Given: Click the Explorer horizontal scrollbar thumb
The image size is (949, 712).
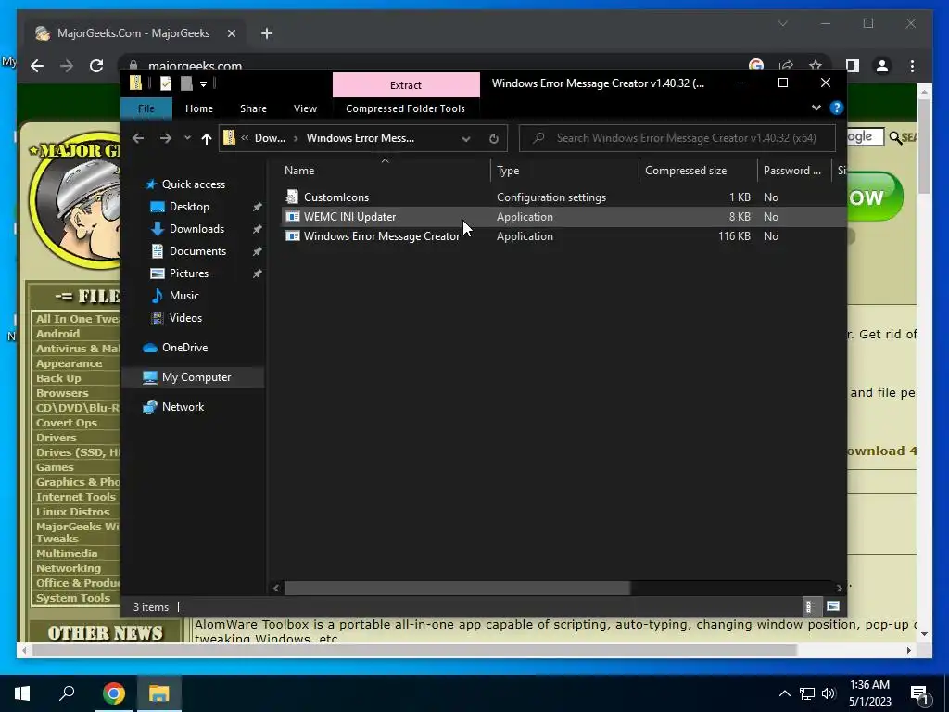Looking at the screenshot, I should click(x=458, y=588).
